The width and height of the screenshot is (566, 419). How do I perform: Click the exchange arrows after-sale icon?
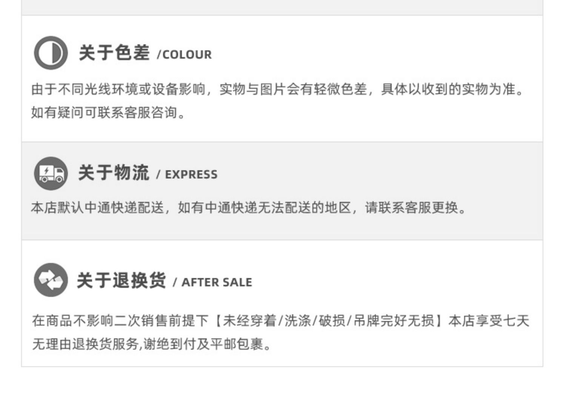pos(51,280)
